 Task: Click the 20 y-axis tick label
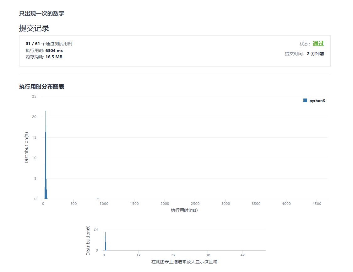coord(34,117)
